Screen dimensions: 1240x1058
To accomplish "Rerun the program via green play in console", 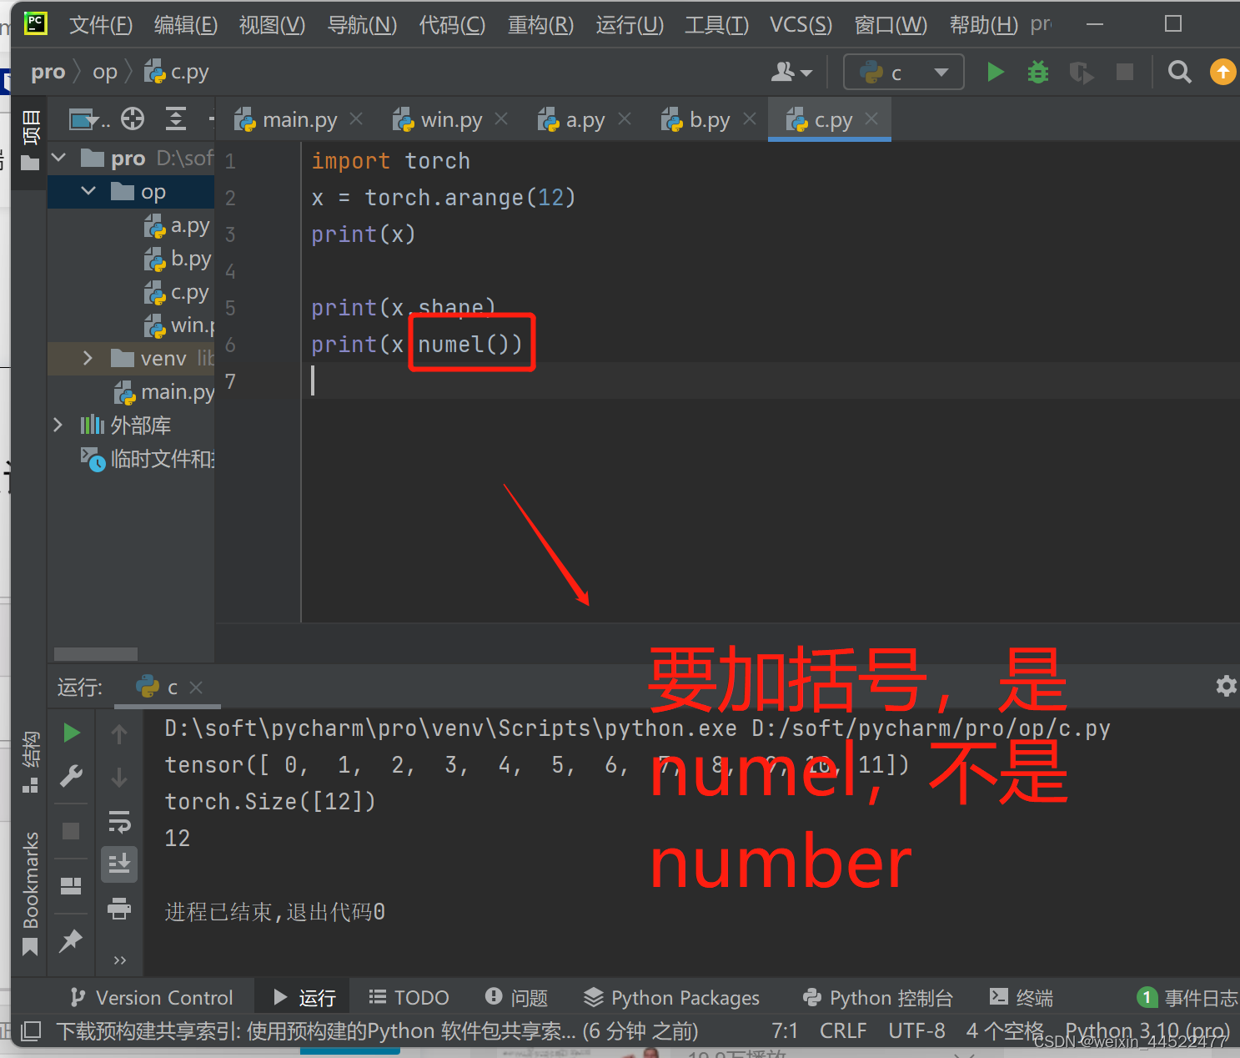I will point(71,732).
